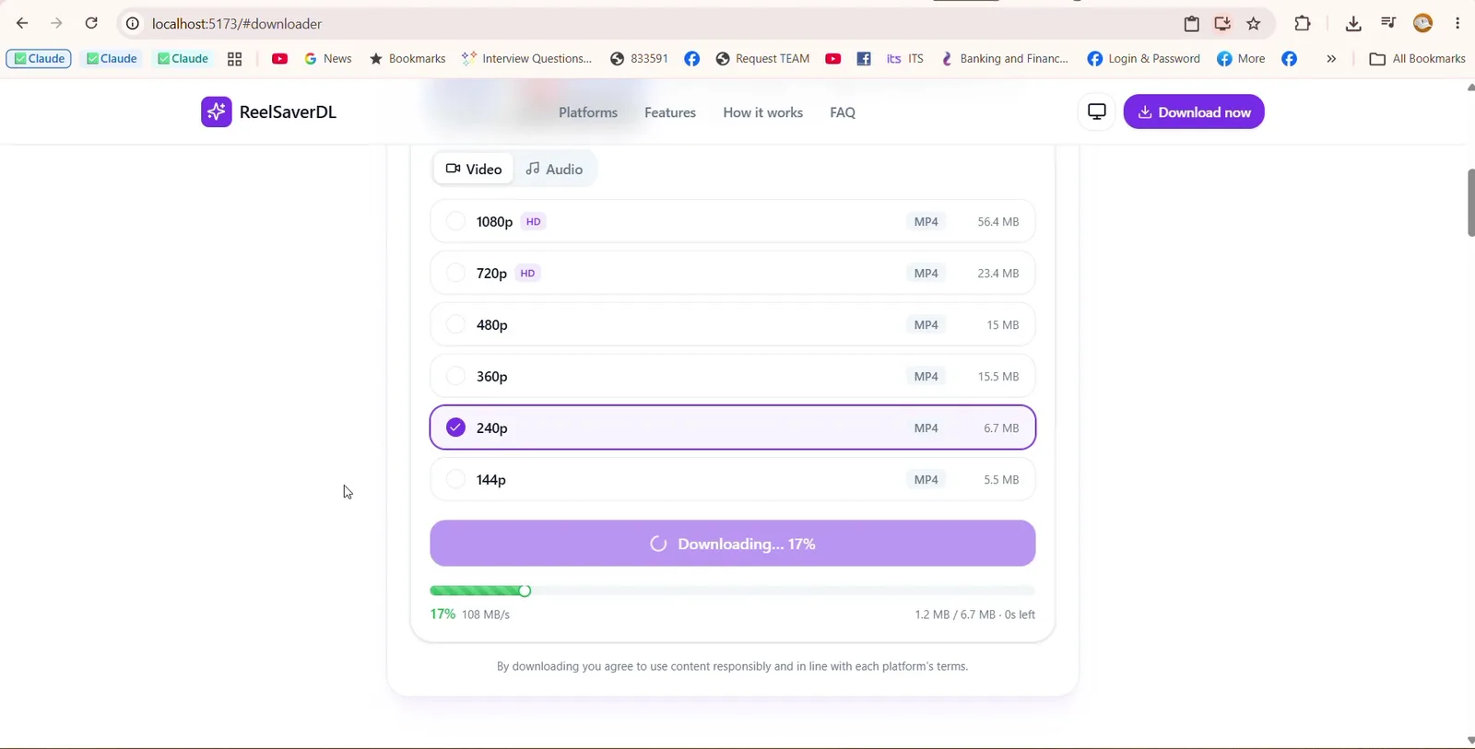The width and height of the screenshot is (1475, 749).
Task: Open the FAQ navigation link
Action: [843, 112]
